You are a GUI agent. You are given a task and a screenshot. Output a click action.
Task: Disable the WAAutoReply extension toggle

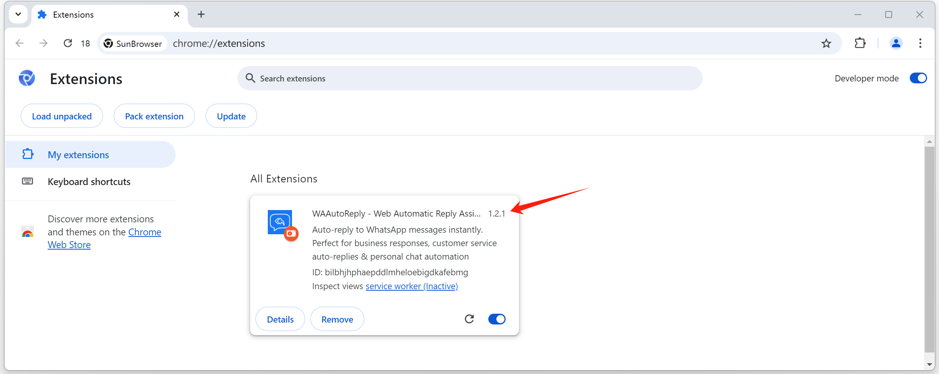click(496, 319)
